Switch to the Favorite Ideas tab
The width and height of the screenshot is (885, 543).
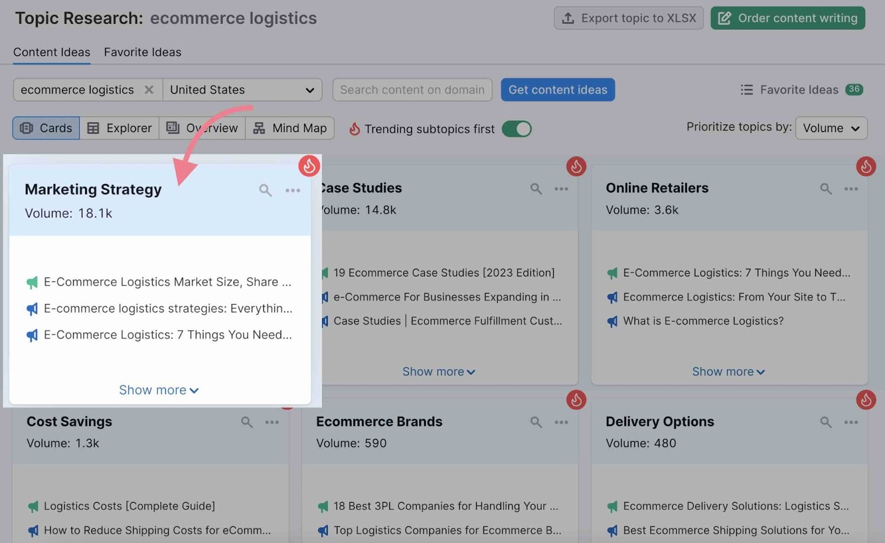tap(142, 52)
